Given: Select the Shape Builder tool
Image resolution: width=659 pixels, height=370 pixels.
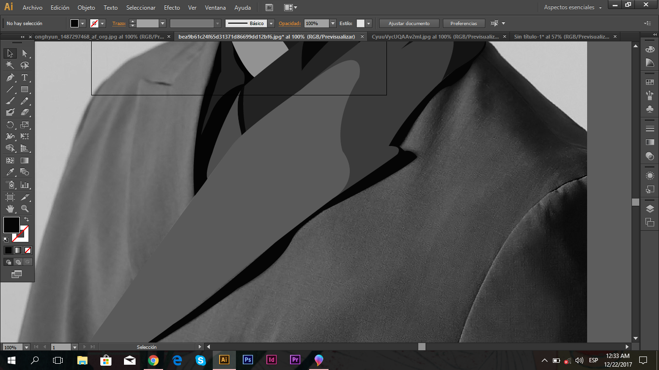Looking at the screenshot, I should point(10,148).
